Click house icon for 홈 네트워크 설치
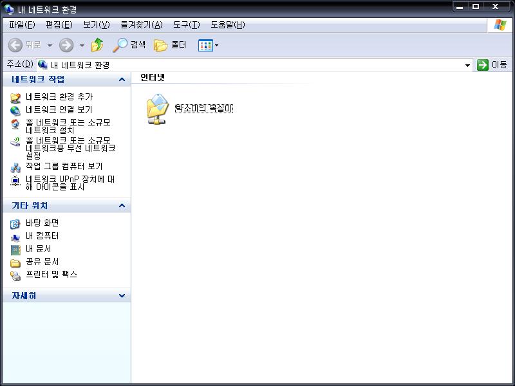515x386 pixels. (x=15, y=124)
